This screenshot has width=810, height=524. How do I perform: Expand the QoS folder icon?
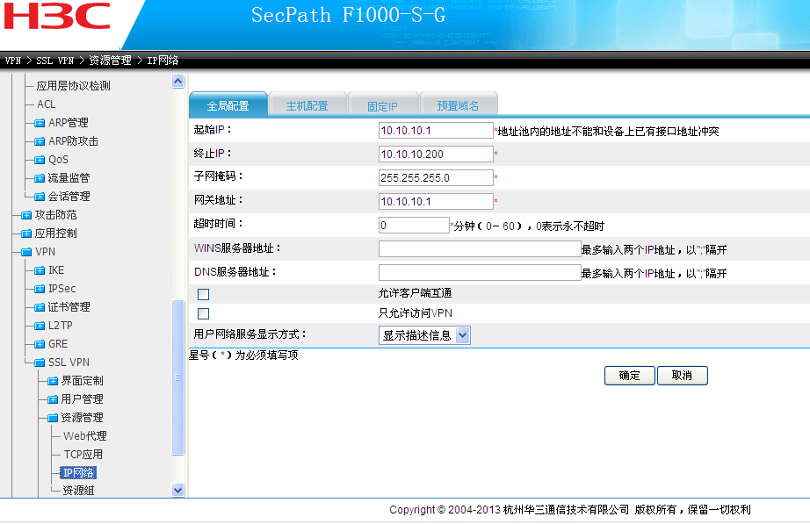pyautogui.click(x=40, y=160)
